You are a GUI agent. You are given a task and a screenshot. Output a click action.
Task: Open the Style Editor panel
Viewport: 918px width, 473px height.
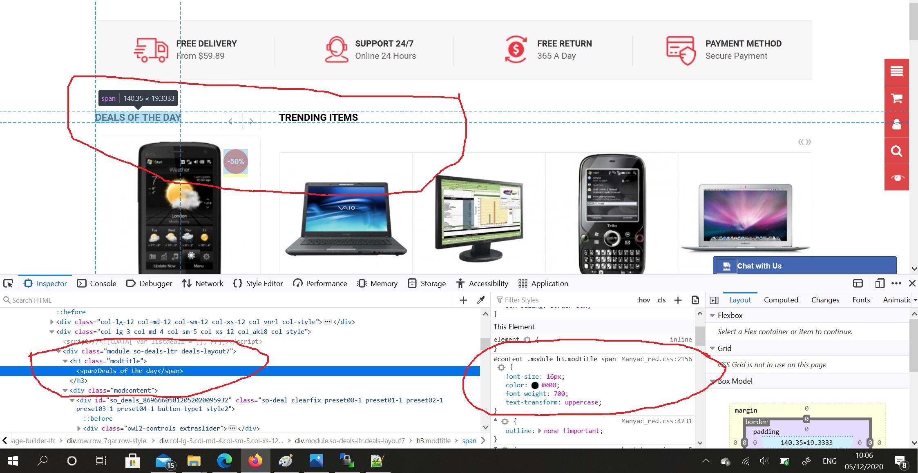click(x=258, y=283)
